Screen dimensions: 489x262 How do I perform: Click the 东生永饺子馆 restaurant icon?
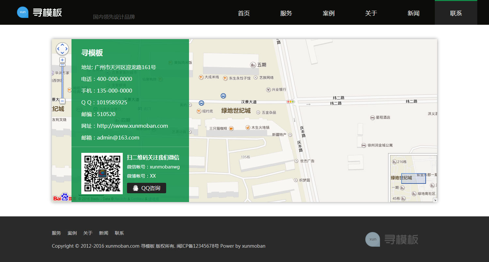click(x=225, y=78)
